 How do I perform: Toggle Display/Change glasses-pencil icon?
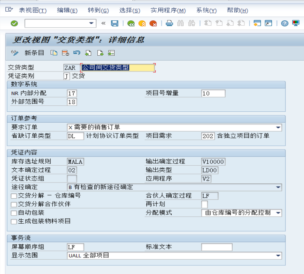coord(15,53)
